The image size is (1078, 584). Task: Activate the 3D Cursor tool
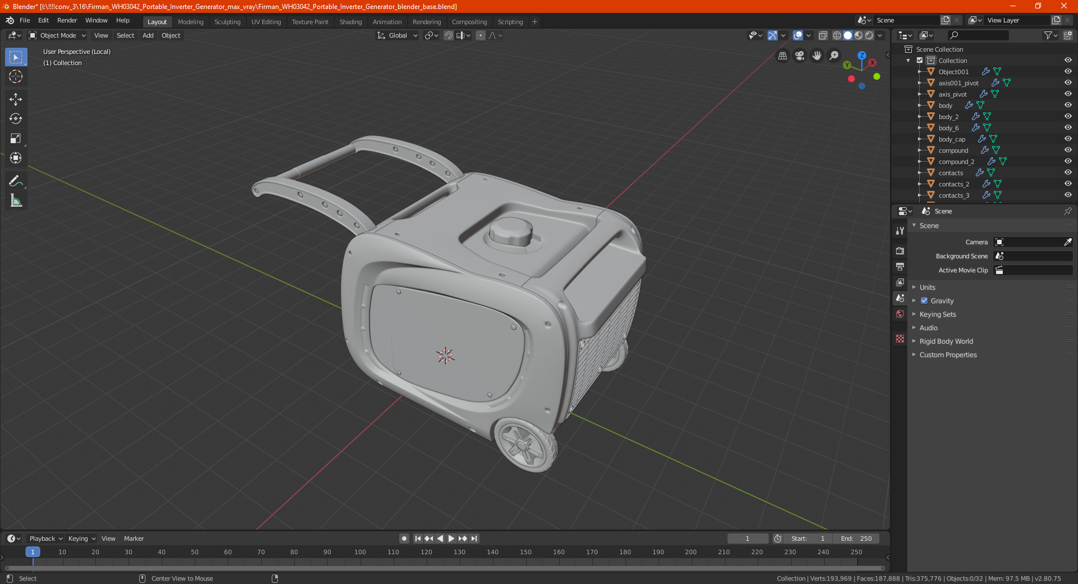coord(16,76)
